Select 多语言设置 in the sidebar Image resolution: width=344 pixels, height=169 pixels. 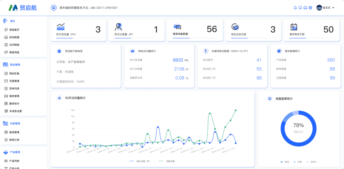tap(15, 111)
